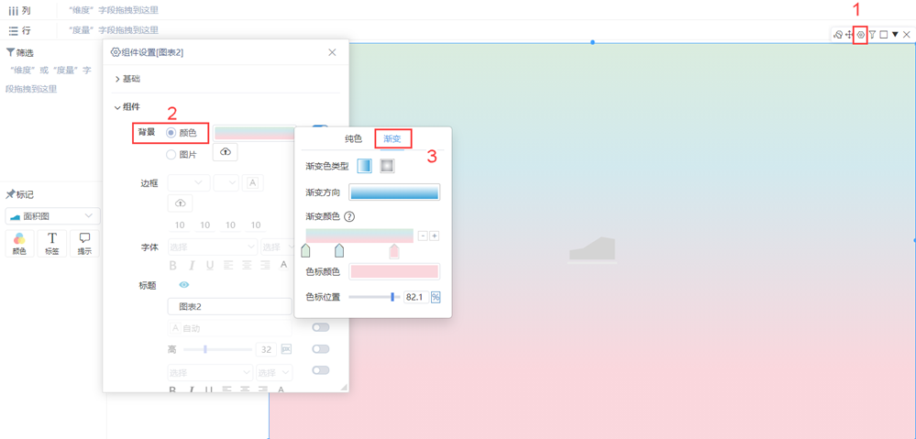This screenshot has width=916, height=439.
Task: Select the move cross-arrows icon in chart toolbar
Action: 849,35
